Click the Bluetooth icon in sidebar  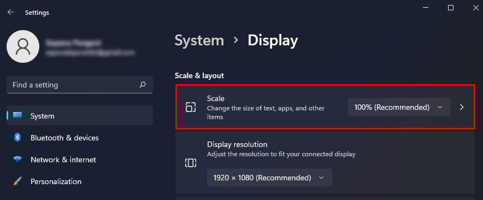(x=17, y=138)
